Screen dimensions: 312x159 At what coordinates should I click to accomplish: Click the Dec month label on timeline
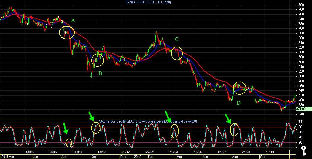click(x=123, y=157)
